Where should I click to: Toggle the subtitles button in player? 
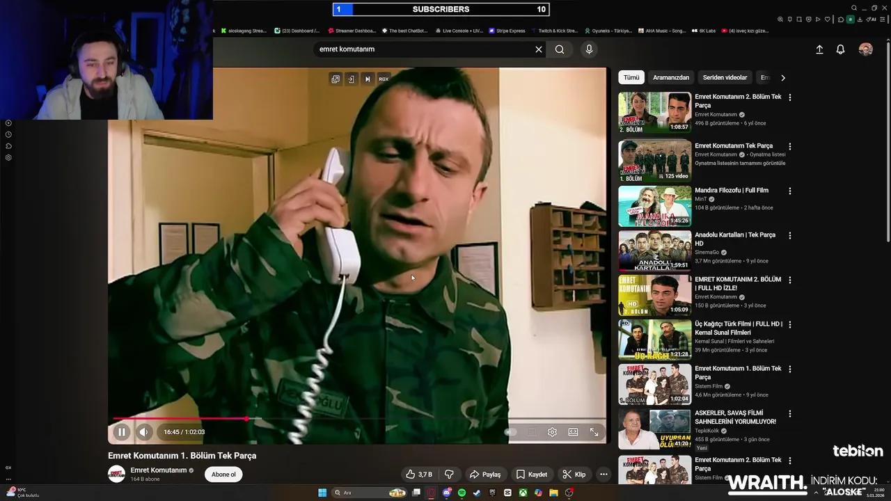[532, 432]
